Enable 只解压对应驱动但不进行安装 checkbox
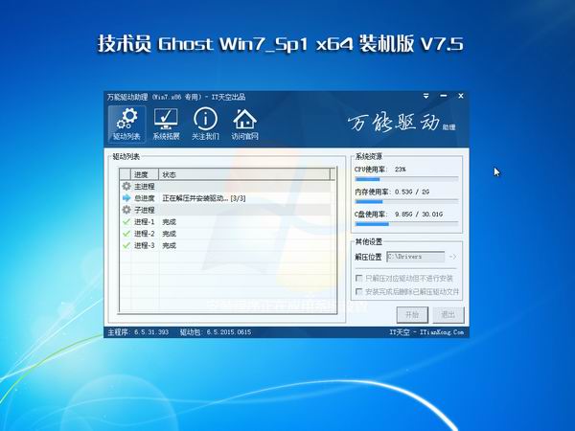Image resolution: width=575 pixels, height=431 pixels. (x=358, y=277)
